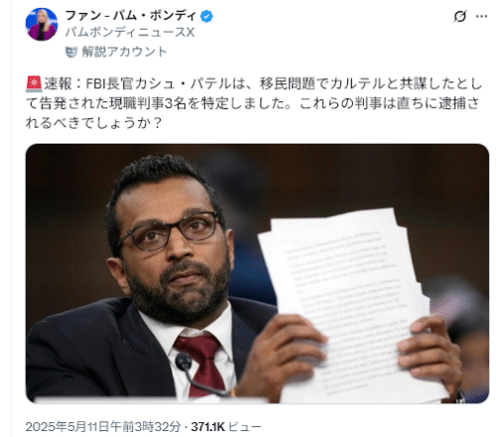Click the second text line mentioning 現職判事3名

pyautogui.click(x=253, y=103)
